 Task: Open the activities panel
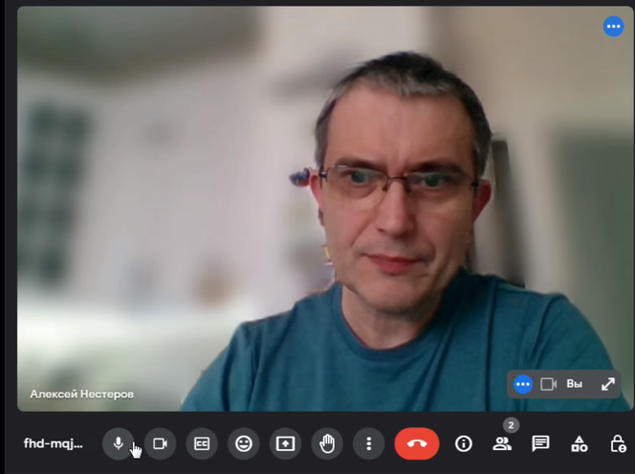[580, 443]
